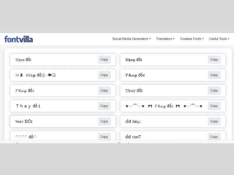The width and height of the screenshot is (234, 175).
Task: Expand the Useful Tools menu
Action: [219, 39]
